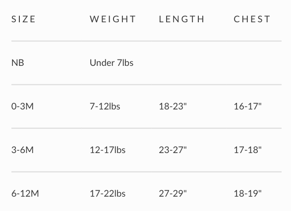Select the 6-12M size cell
Screen dimensions: 291x211
(25, 194)
